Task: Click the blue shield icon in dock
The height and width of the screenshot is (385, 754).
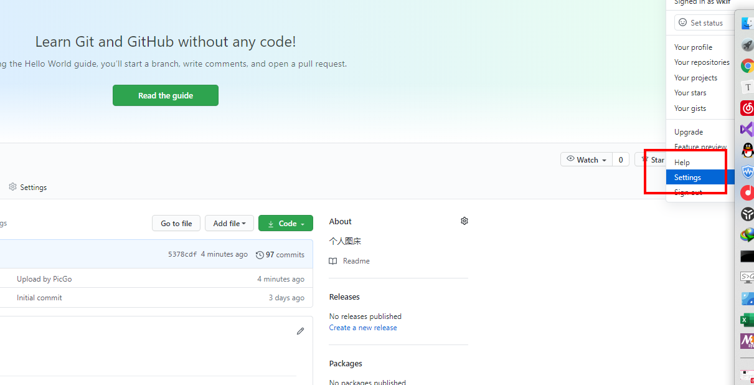Action: 747,172
